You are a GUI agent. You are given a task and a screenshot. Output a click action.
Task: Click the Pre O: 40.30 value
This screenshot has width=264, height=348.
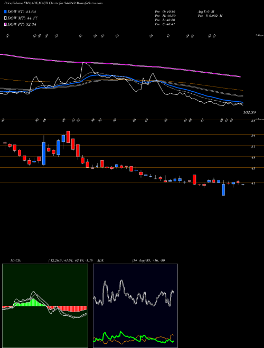(x=165, y=12)
